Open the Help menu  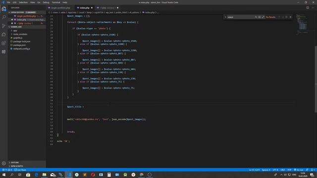pos(65,2)
